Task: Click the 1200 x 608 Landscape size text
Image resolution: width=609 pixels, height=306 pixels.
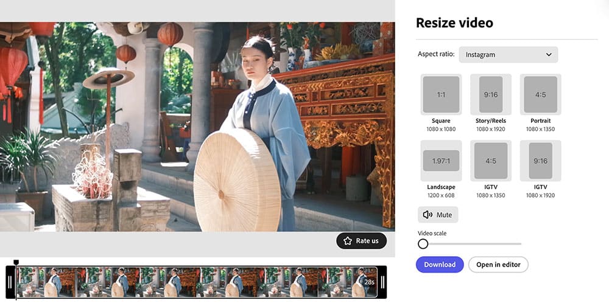Action: tap(441, 195)
